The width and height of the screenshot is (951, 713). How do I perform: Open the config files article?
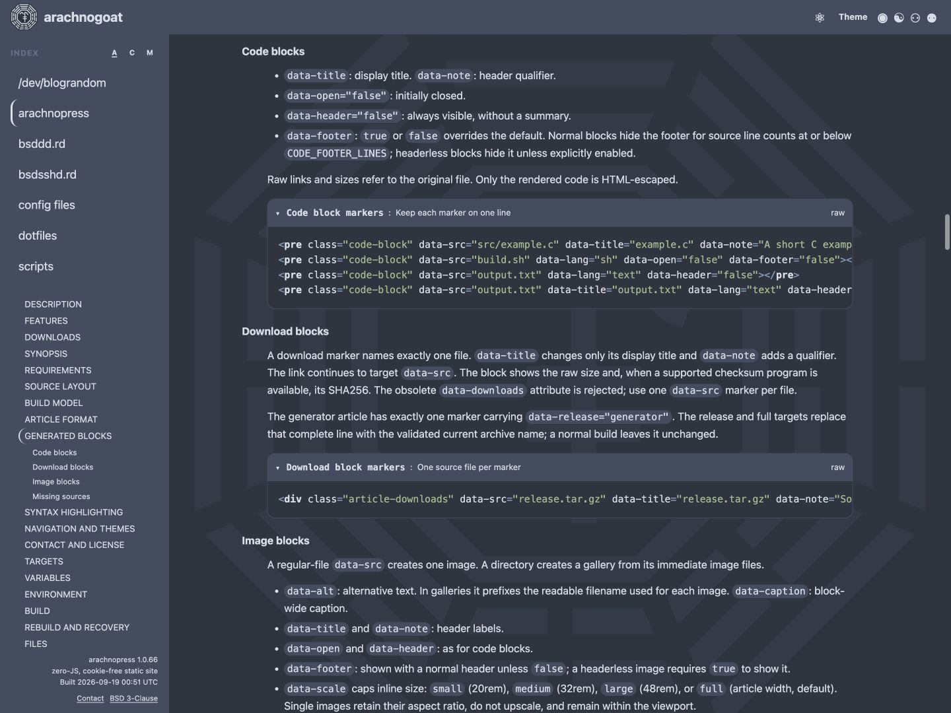(x=47, y=205)
